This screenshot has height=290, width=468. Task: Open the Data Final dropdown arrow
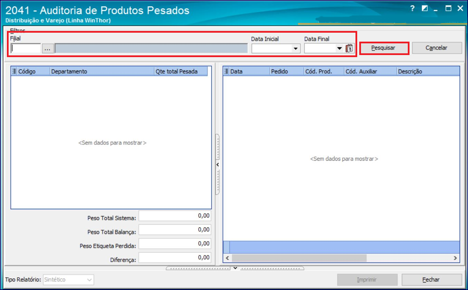point(340,49)
